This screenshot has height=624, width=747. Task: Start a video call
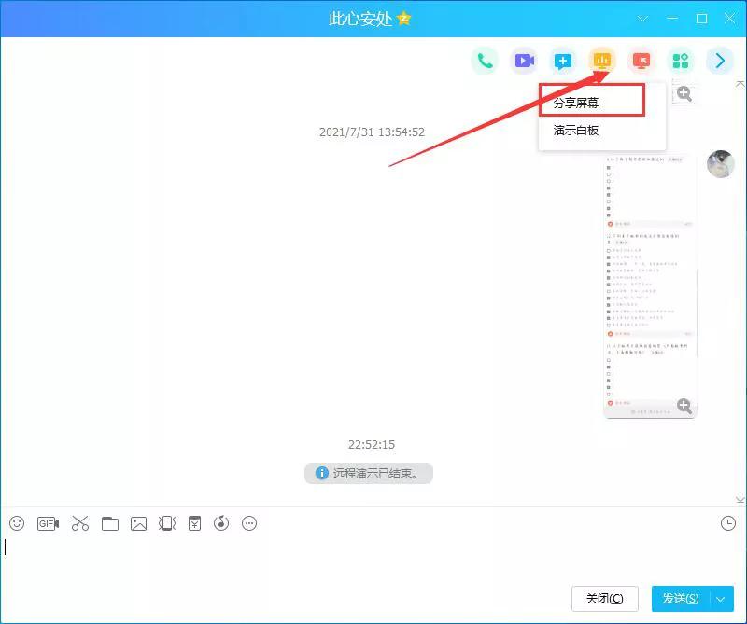(x=524, y=61)
